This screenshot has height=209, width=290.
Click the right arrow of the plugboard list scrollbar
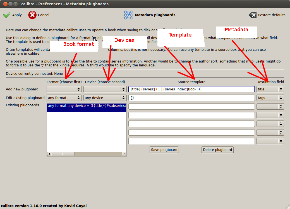124,154
